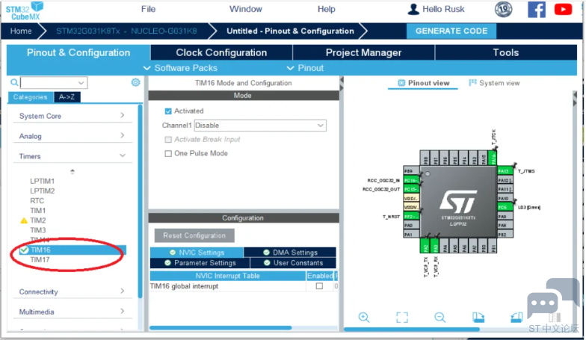This screenshot has width=586, height=340.
Task: Rotate chip view using the right rotate icon
Action: coord(516,317)
